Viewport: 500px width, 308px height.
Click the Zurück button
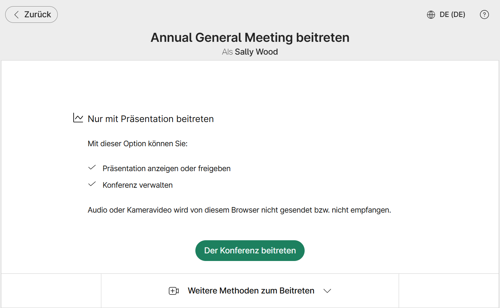pos(31,15)
